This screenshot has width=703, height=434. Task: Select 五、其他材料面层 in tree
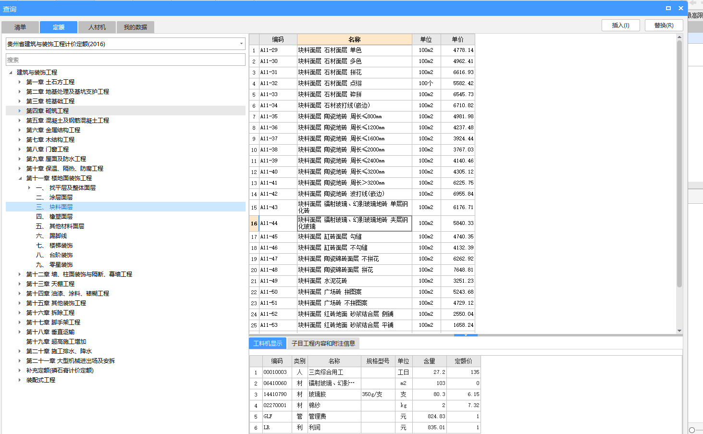60,226
